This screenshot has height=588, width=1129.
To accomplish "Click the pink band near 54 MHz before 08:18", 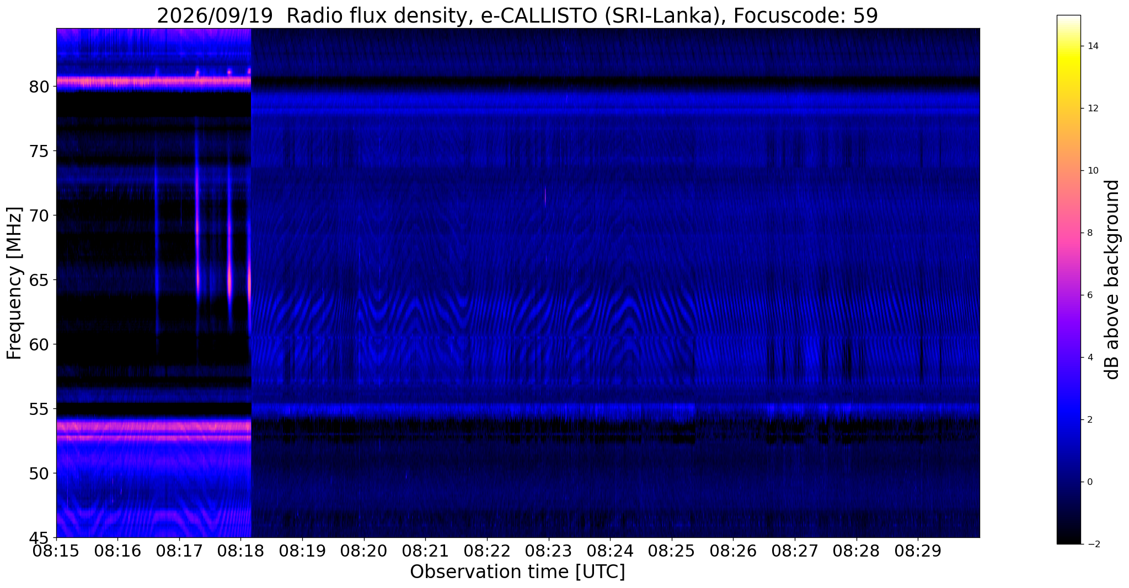I will pyautogui.click(x=154, y=426).
